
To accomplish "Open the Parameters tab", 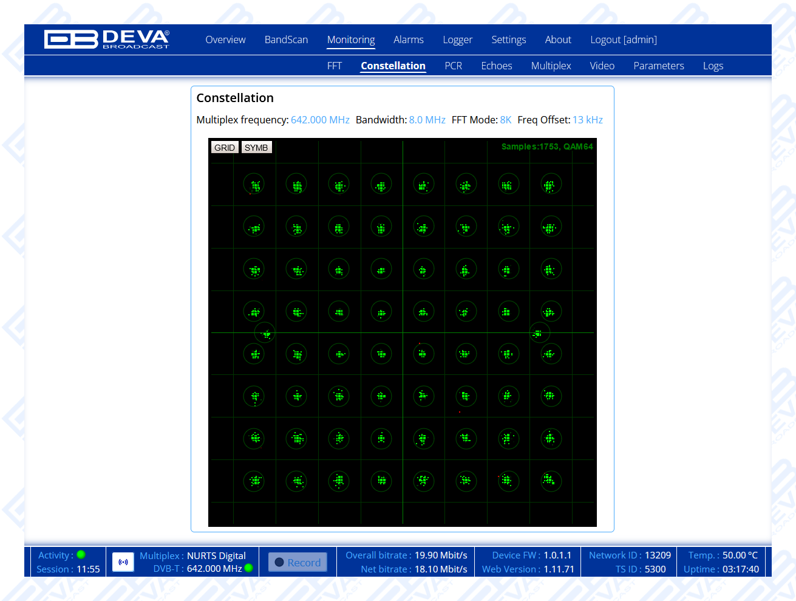I will [x=658, y=66].
